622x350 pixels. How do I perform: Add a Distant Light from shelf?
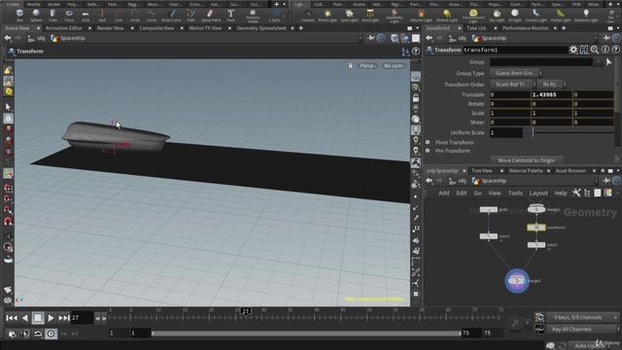(x=447, y=16)
